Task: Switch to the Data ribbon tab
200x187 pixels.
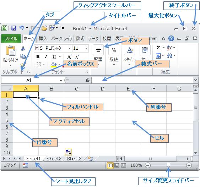Action: [93, 38]
